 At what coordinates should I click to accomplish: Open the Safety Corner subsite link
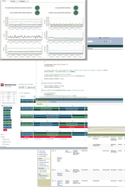(6, 139)
